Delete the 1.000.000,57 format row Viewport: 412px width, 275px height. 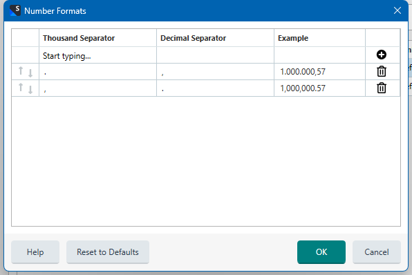click(x=382, y=71)
